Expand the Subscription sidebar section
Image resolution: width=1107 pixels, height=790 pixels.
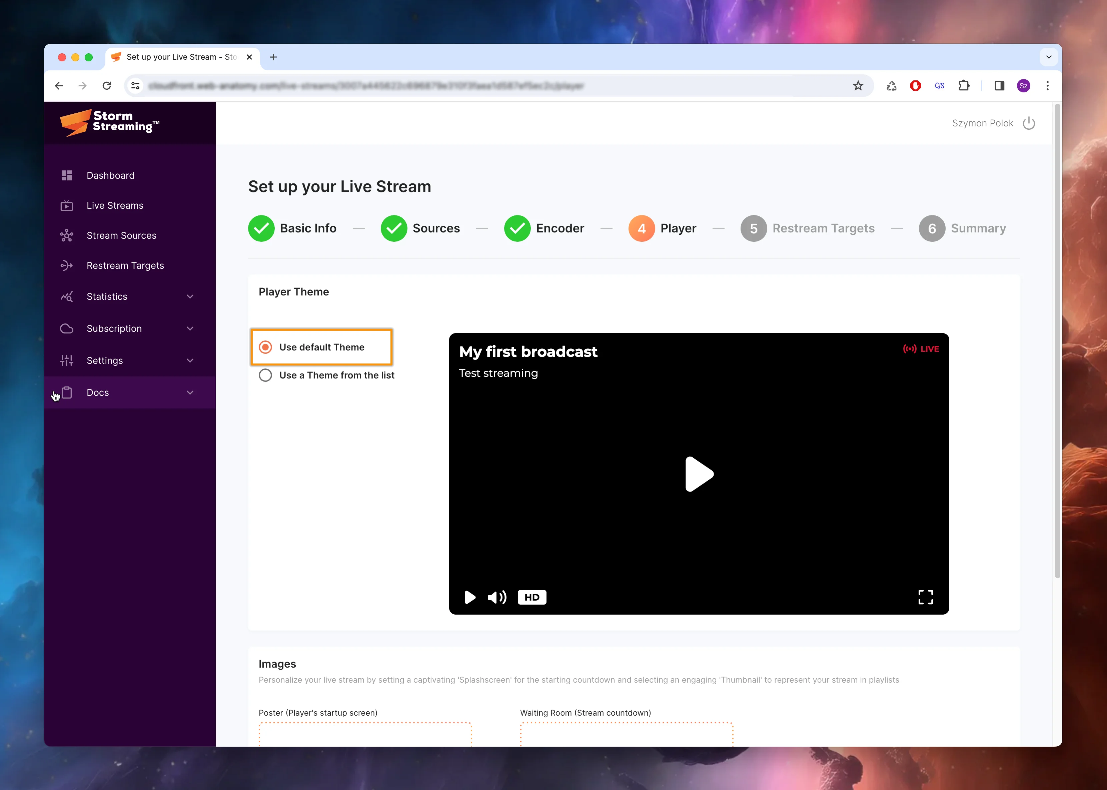click(190, 328)
